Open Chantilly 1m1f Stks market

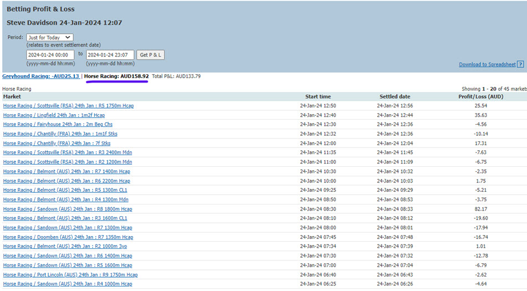tap(60, 134)
